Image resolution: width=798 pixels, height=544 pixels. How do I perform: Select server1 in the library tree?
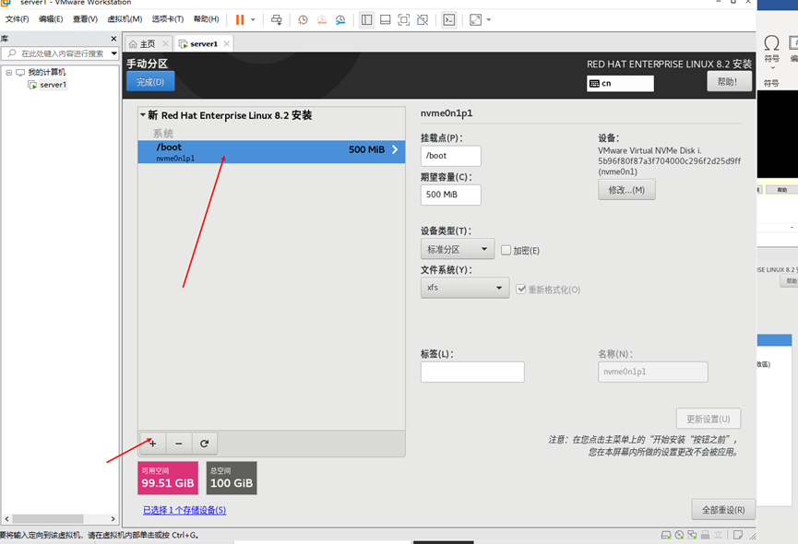(53, 85)
